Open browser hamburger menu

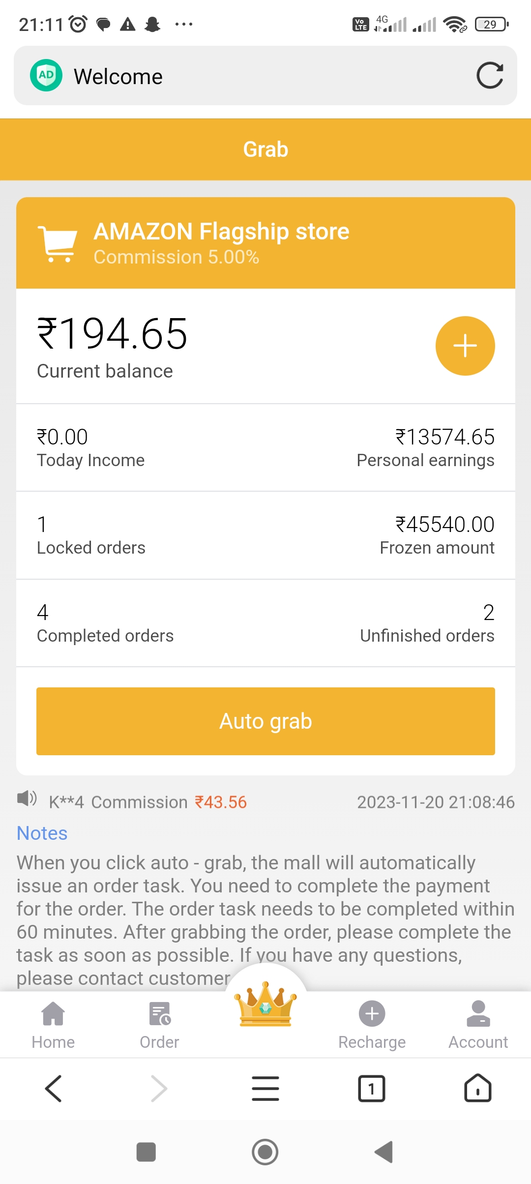[x=265, y=1089]
